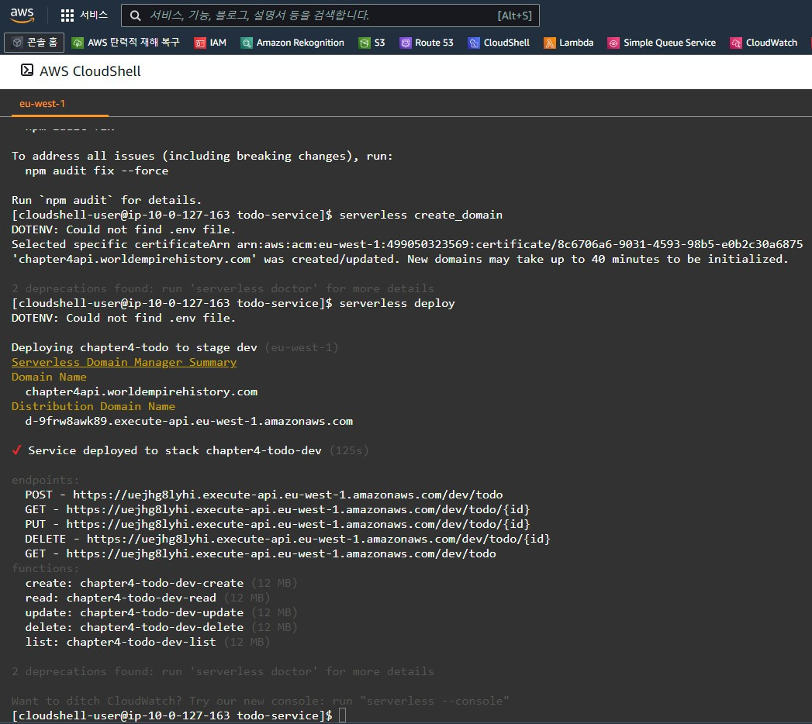
Task: Click the S3 bucket icon
Action: pyautogui.click(x=365, y=43)
